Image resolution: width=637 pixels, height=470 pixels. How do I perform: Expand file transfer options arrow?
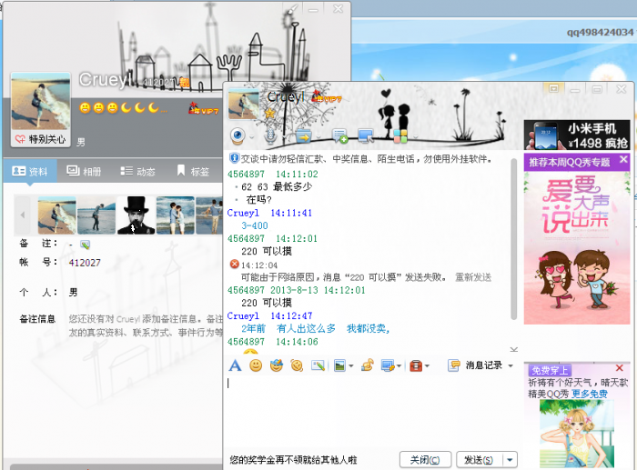[318, 136]
